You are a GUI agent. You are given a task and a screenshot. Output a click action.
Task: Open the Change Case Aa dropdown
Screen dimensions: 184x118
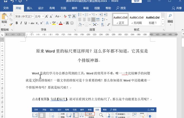click(58, 16)
